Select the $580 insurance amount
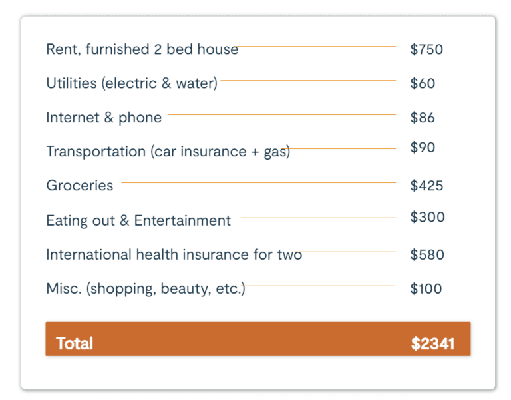The height and width of the screenshot is (400, 511). click(x=427, y=255)
